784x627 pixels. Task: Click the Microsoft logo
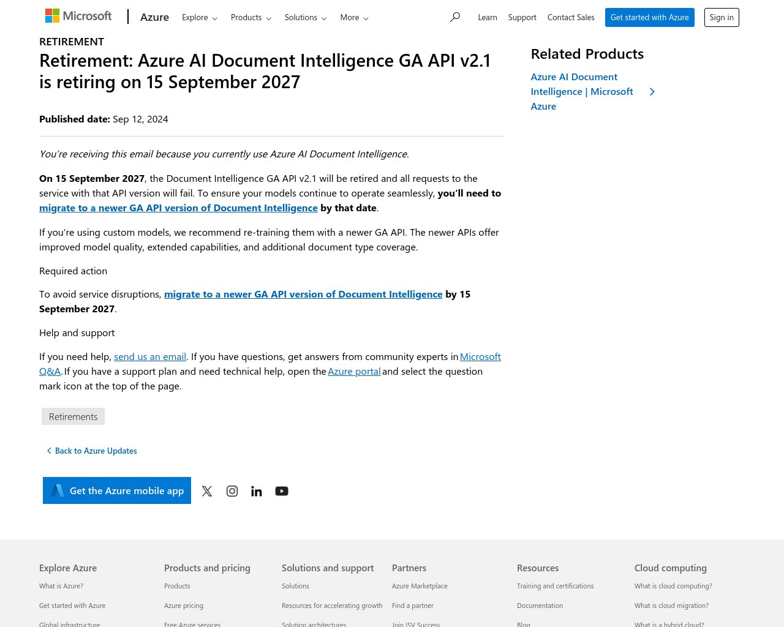(x=78, y=16)
